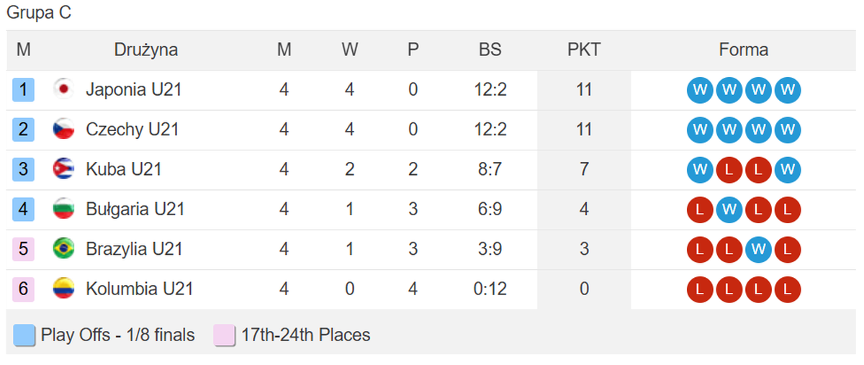Open the Czechy U21 team link
864x365 pixels.
(132, 130)
